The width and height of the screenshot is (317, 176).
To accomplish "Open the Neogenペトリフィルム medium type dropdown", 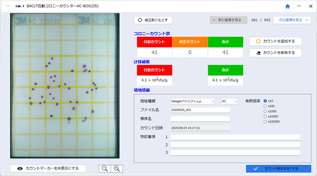I will pyautogui.click(x=193, y=101).
